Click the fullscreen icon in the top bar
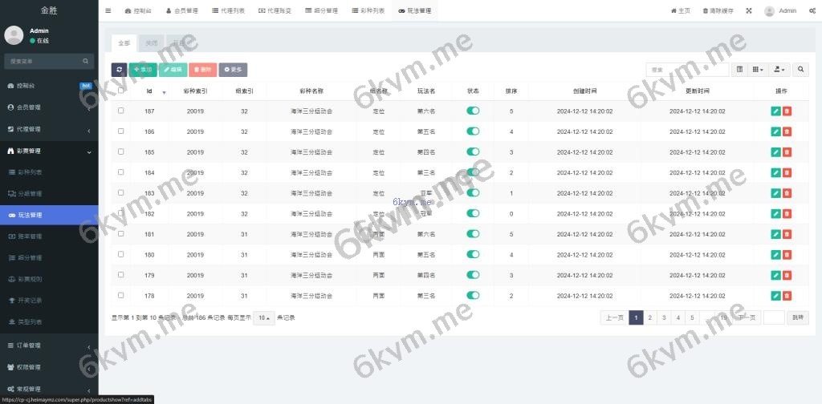Image resolution: width=822 pixels, height=404 pixels. tap(749, 11)
